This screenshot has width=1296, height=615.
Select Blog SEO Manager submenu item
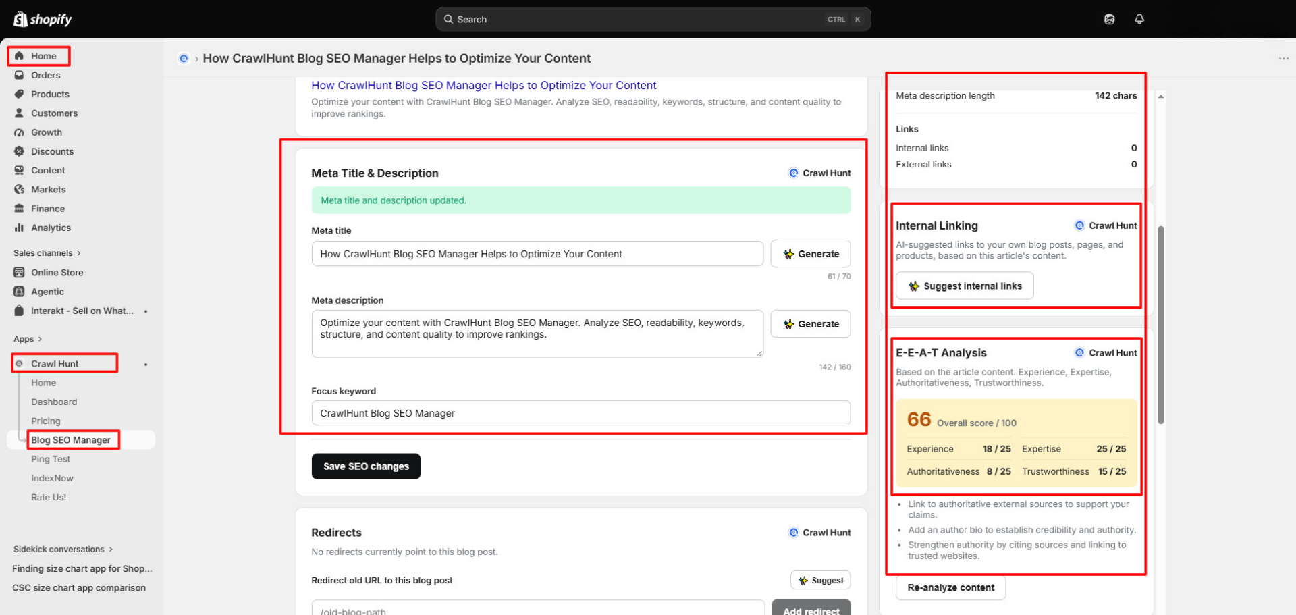(71, 440)
